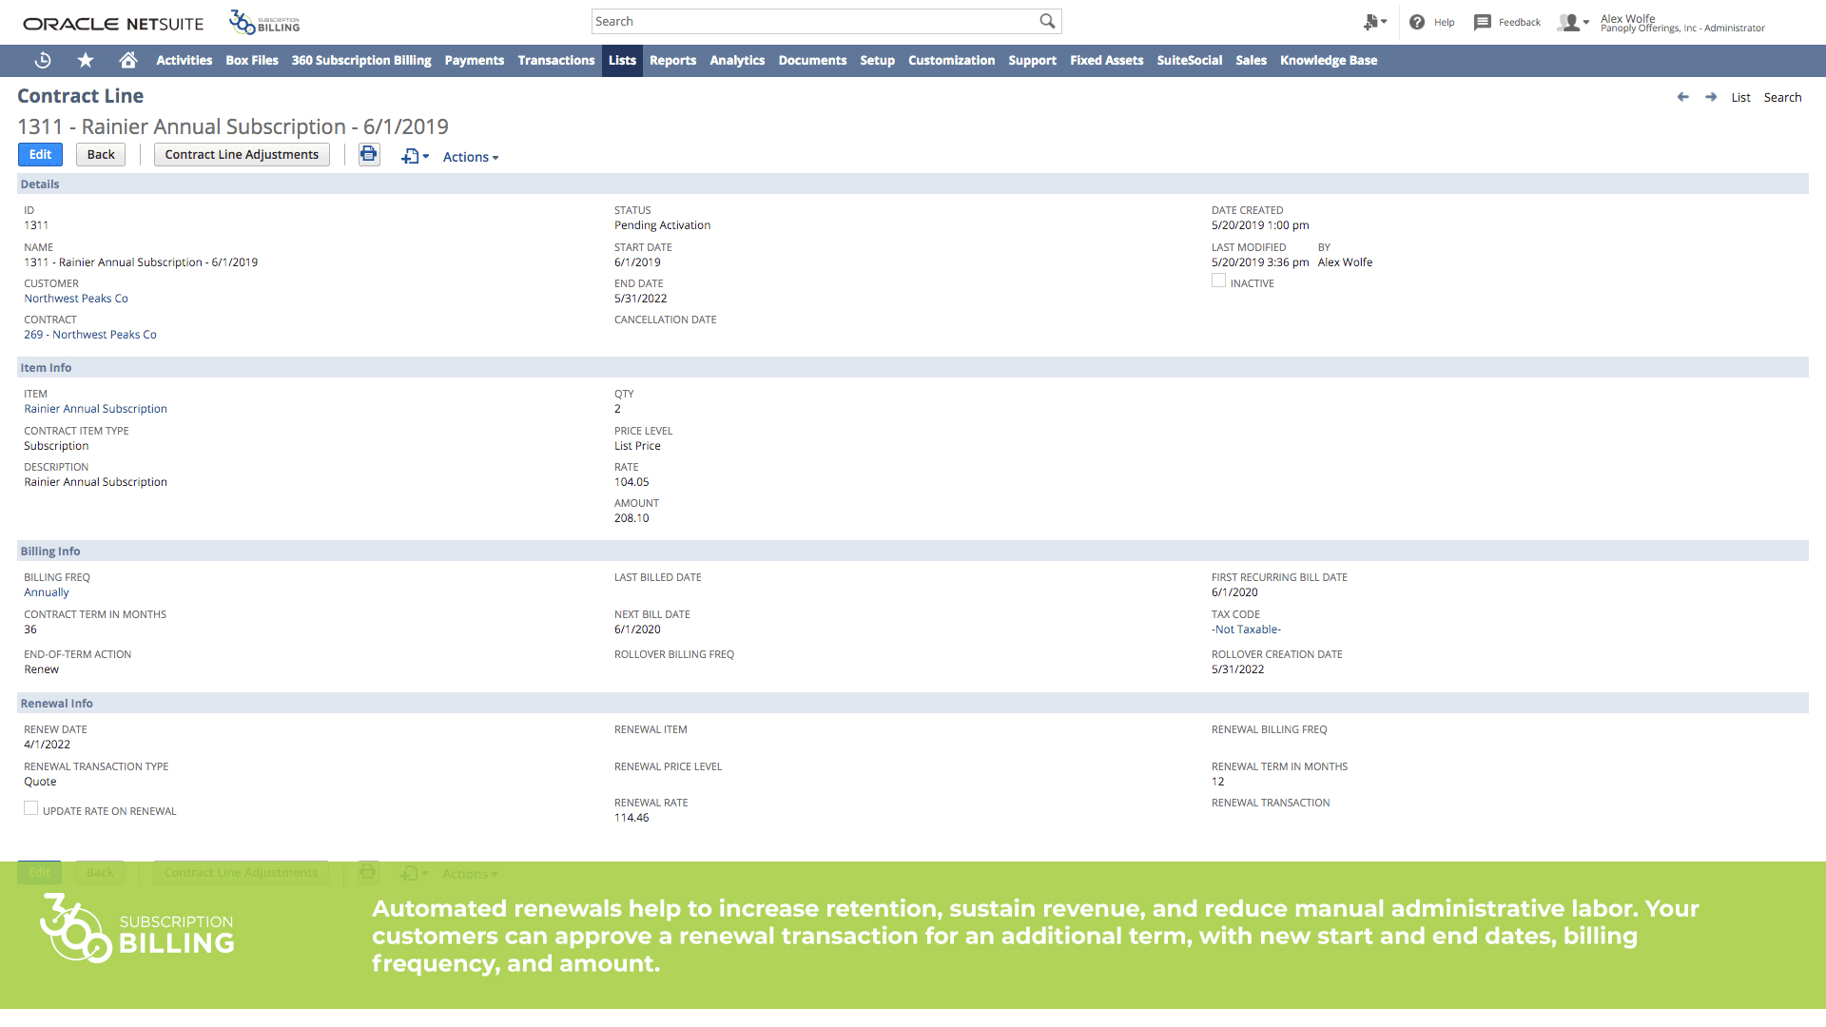The height and width of the screenshot is (1027, 1826).
Task: Click the Help question mark icon
Action: pyautogui.click(x=1417, y=22)
